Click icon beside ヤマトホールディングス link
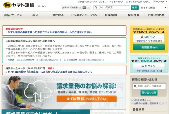Screen dimensions: 169x114 click(127, 2)
